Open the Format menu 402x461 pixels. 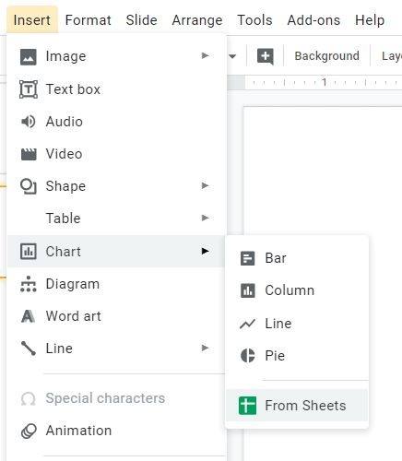[89, 20]
